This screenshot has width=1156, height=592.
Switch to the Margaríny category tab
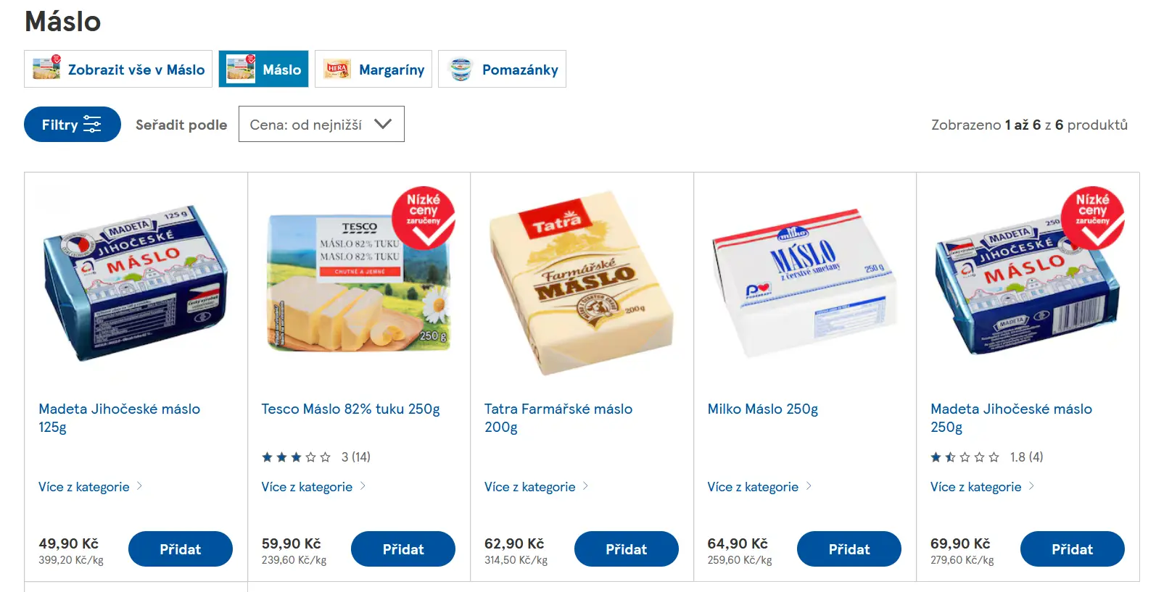391,70
